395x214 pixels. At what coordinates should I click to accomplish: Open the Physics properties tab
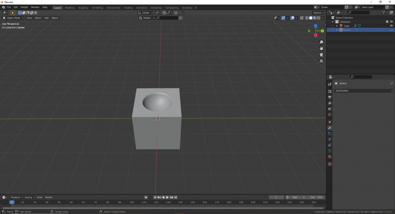[x=330, y=139]
